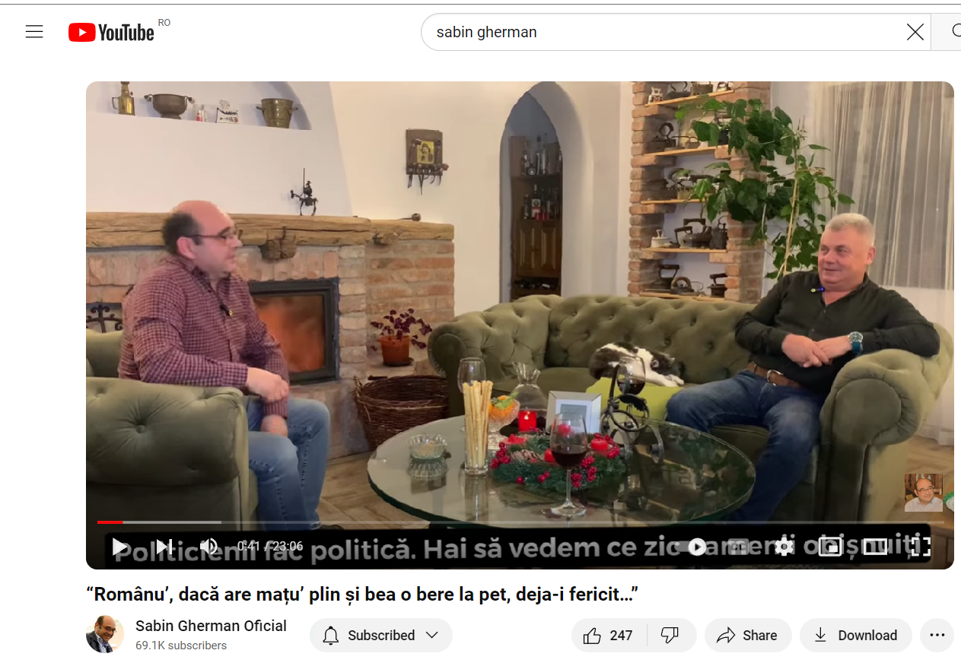The height and width of the screenshot is (663, 961).
Task: Open video settings gear menu
Action: coord(784,546)
